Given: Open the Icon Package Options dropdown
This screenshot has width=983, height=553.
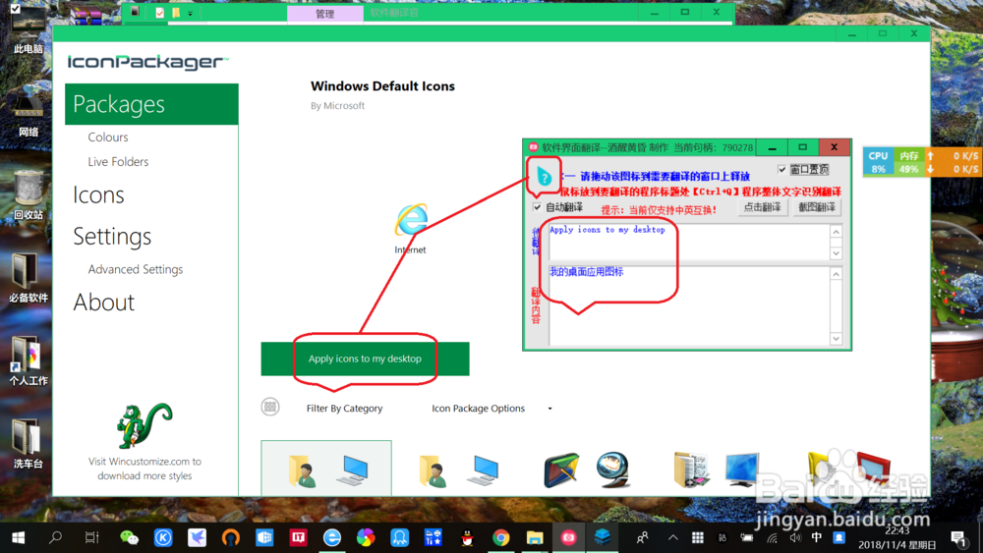Looking at the screenshot, I should click(x=491, y=409).
